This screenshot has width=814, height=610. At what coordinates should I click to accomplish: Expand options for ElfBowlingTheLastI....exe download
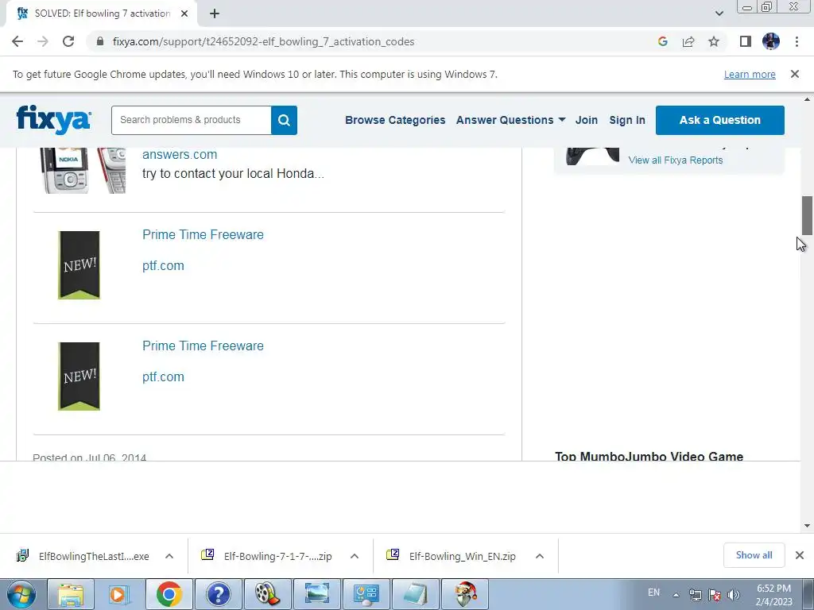169,556
